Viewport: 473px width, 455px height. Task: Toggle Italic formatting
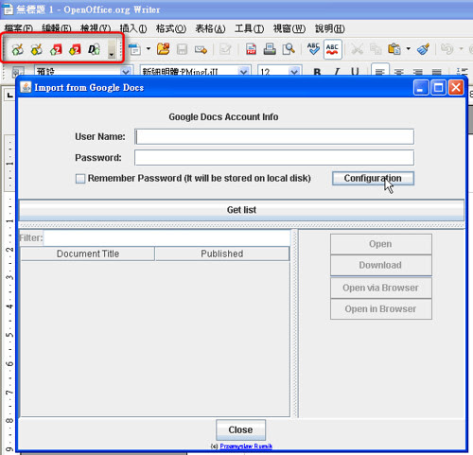point(337,72)
